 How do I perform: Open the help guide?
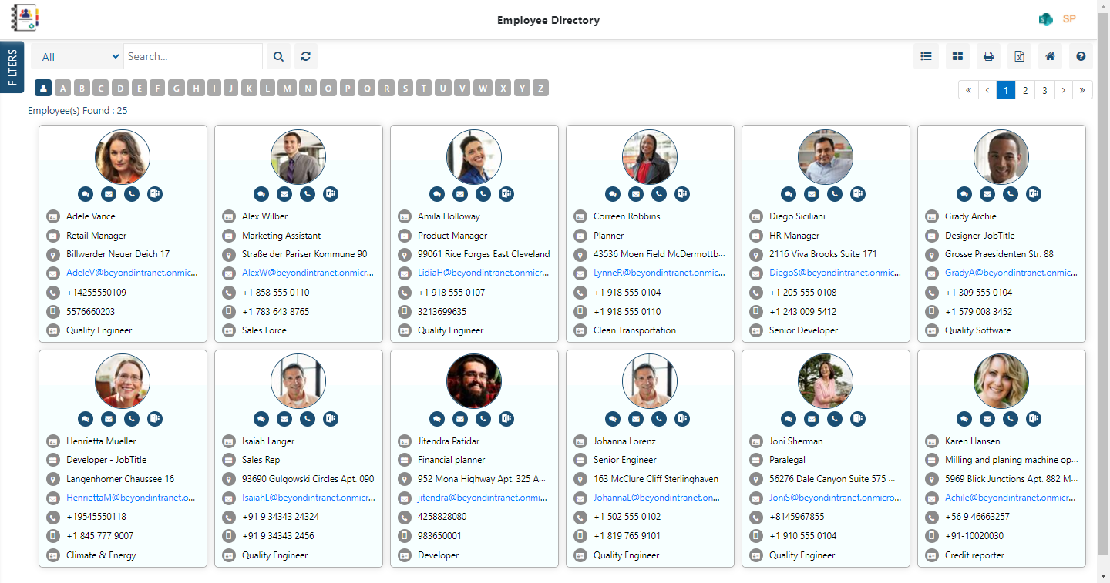pos(1080,56)
